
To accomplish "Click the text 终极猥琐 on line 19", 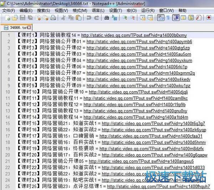I will [x=83, y=148].
